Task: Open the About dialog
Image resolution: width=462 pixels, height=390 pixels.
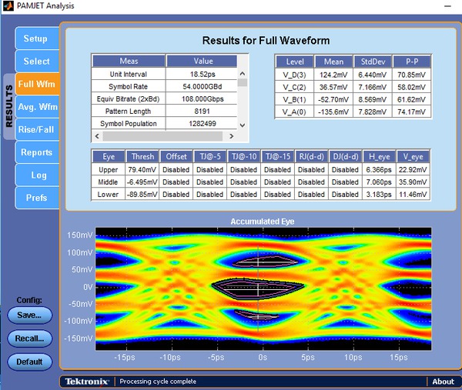Action: pos(443,382)
